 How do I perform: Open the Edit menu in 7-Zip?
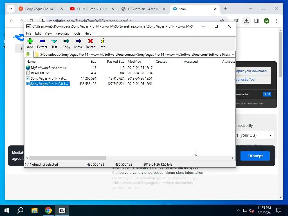38,33
